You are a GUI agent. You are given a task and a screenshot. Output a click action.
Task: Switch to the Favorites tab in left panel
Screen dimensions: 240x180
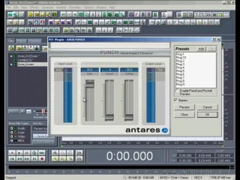35,41
